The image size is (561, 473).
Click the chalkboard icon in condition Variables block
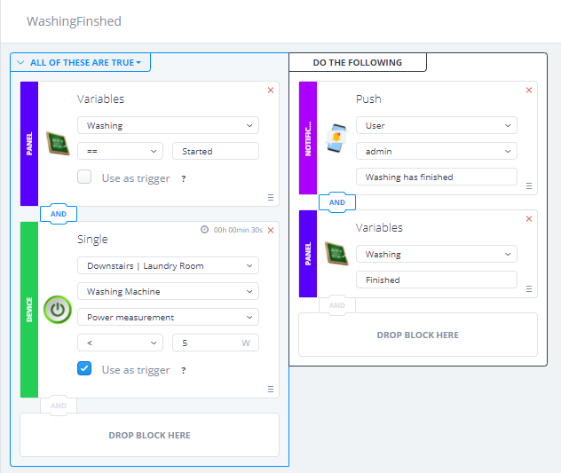click(x=58, y=144)
